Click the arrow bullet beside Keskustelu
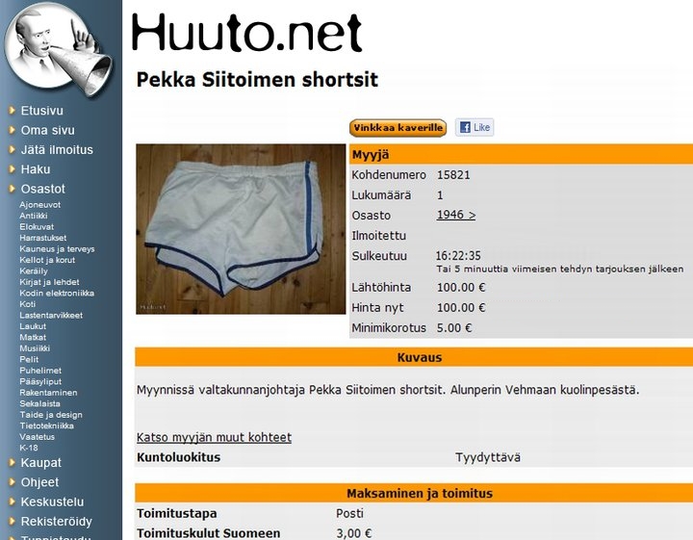The height and width of the screenshot is (540, 693). [12, 501]
